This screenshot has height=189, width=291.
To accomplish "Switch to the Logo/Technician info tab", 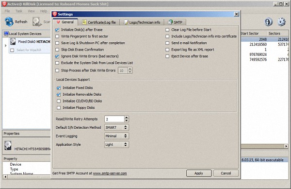I will [142, 22].
